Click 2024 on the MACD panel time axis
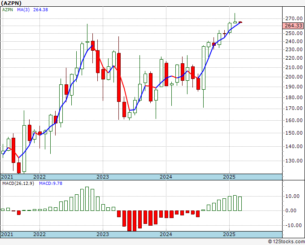This screenshot has width=305, height=245. (x=166, y=234)
